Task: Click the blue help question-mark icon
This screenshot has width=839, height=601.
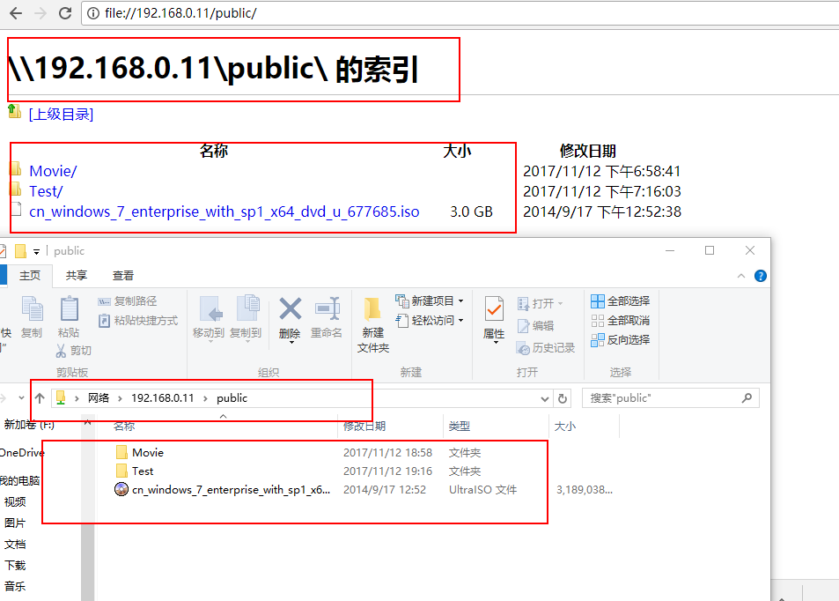Action: (x=761, y=276)
